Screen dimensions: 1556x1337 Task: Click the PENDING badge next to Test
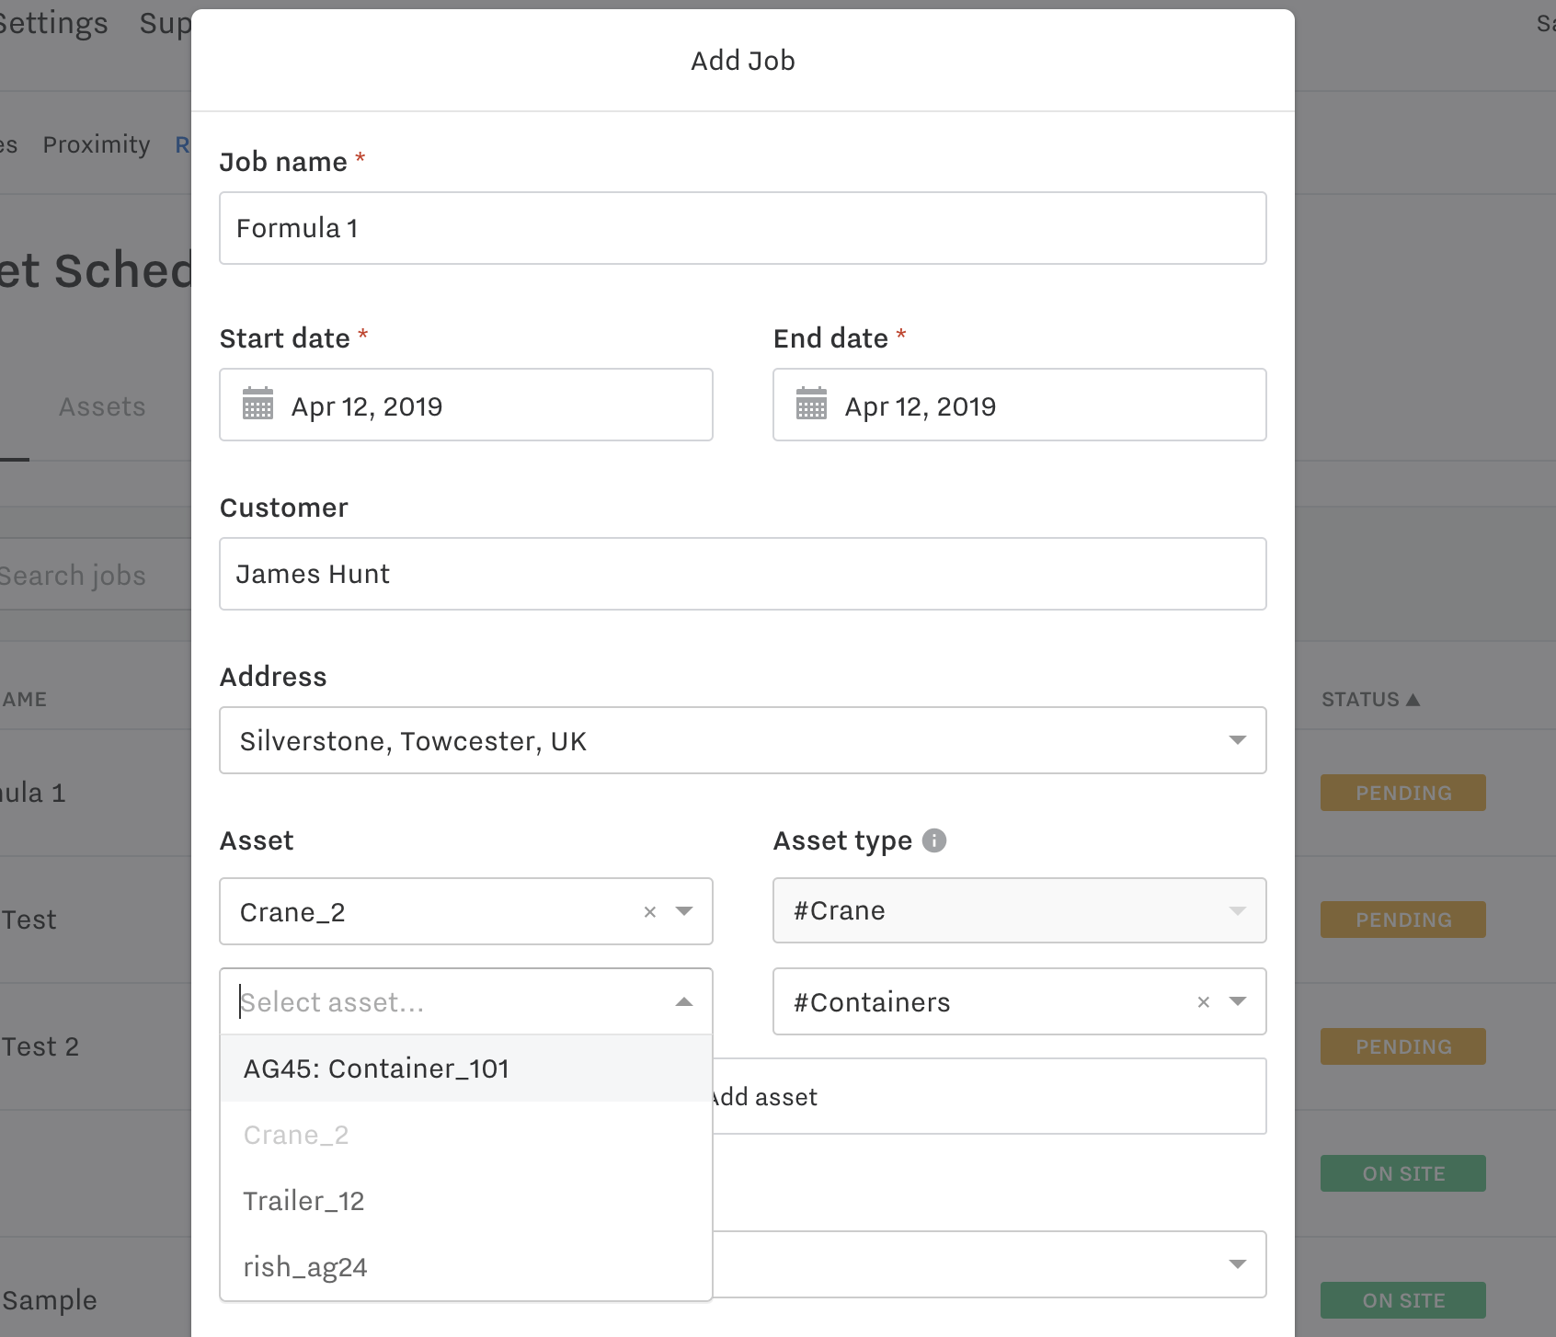1402,919
